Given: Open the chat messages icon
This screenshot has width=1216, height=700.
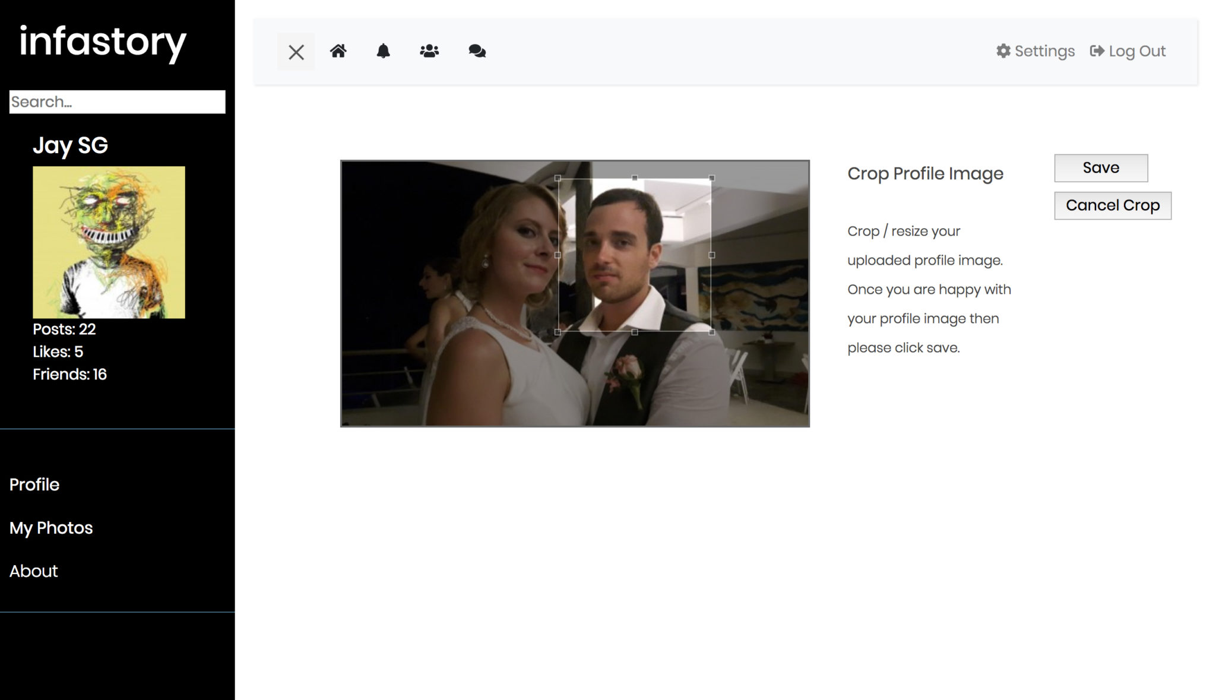Looking at the screenshot, I should pyautogui.click(x=477, y=51).
